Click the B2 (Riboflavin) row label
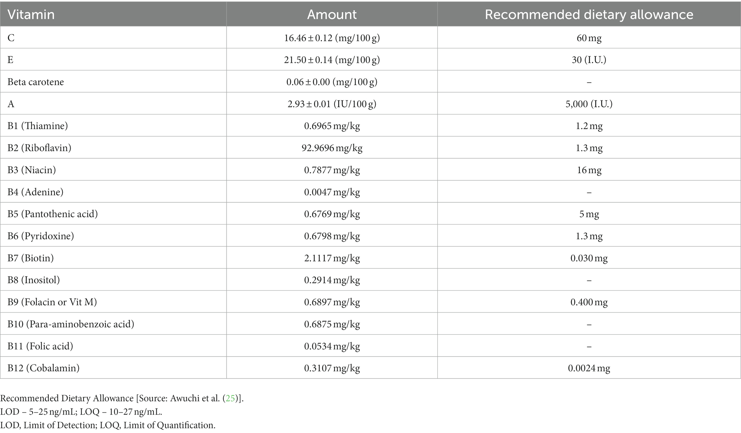Image resolution: width=741 pixels, height=433 pixels. (x=39, y=148)
